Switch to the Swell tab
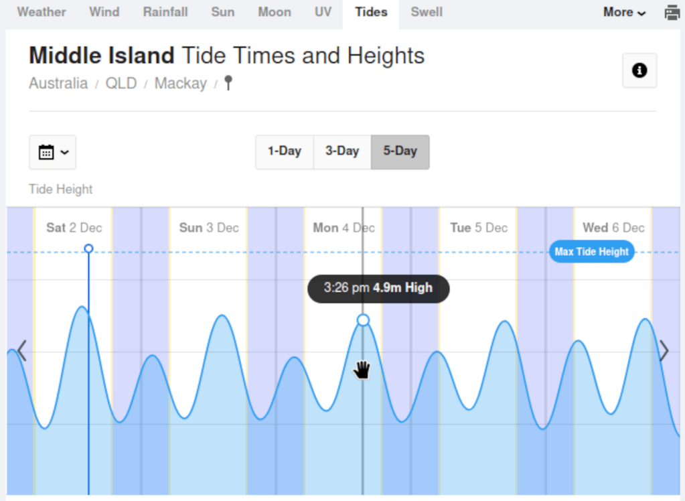Screen dimensions: 685x501 tap(427, 12)
